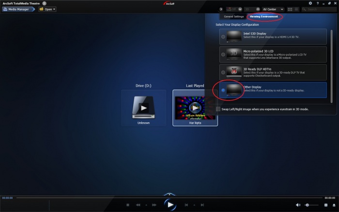Click the Next chapter button

pyautogui.click(x=202, y=205)
